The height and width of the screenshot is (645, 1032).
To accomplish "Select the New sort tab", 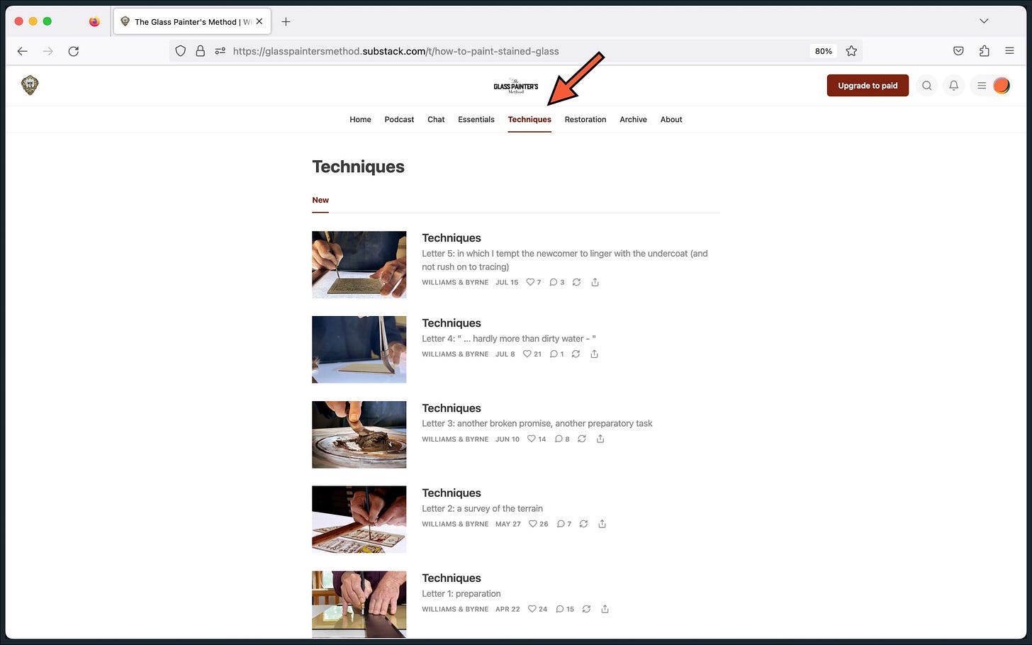I will (x=320, y=201).
